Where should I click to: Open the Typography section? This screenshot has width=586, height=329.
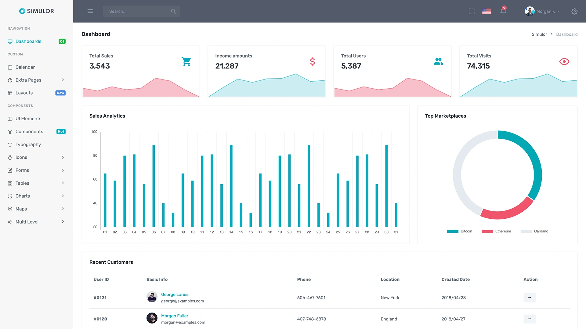coord(28,144)
